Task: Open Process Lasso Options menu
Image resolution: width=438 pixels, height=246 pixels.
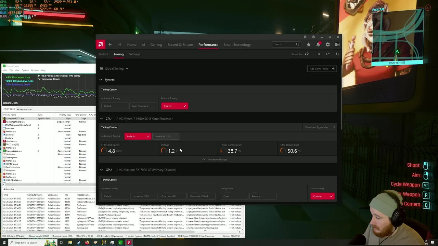Action: click(x=25, y=70)
